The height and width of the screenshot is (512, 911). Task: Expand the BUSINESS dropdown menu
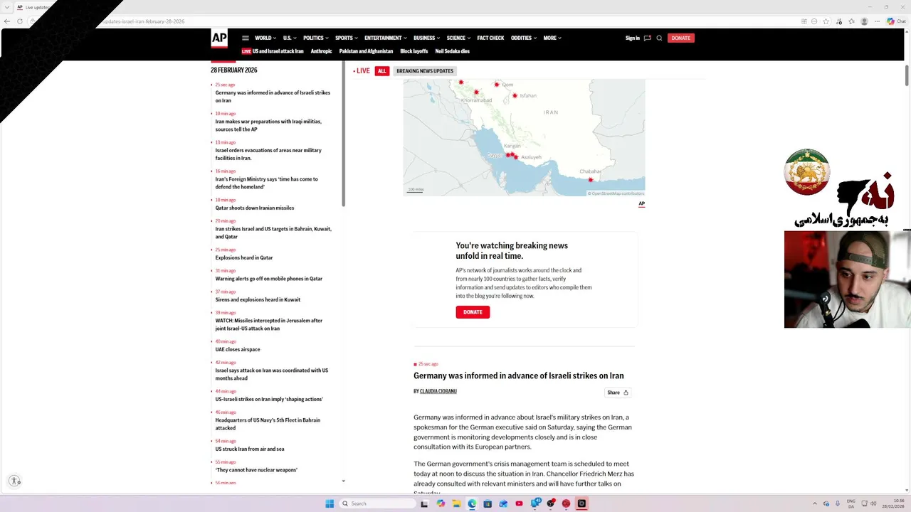[x=427, y=38]
